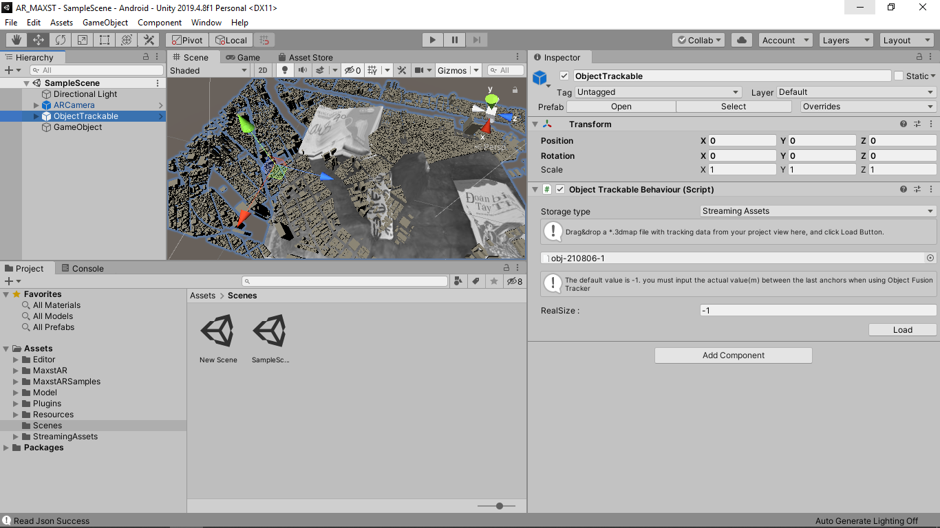Select the Hand tool in the toolbar
The image size is (940, 528).
(16, 40)
